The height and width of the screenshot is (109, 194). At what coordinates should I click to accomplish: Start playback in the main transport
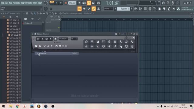click(56, 3)
